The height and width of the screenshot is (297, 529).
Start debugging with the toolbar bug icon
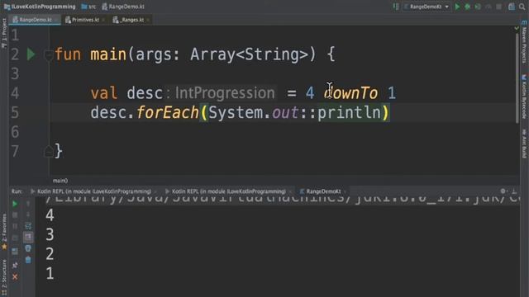click(x=468, y=7)
